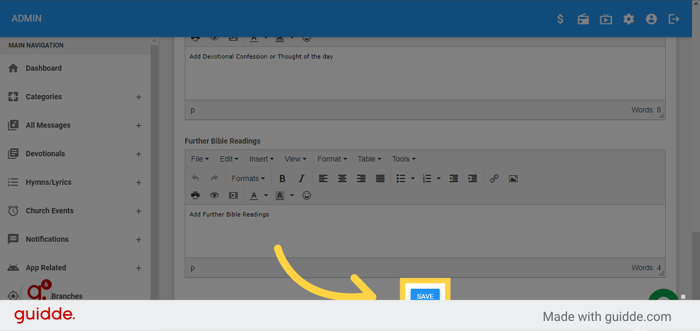Open numbered list style dropdown arrow
Image resolution: width=700 pixels, height=331 pixels.
439,178
